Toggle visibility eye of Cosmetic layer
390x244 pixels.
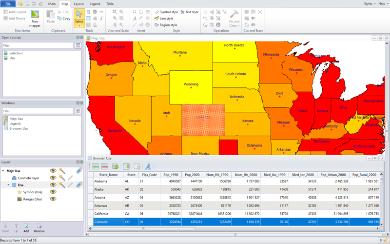pyautogui.click(x=53, y=178)
